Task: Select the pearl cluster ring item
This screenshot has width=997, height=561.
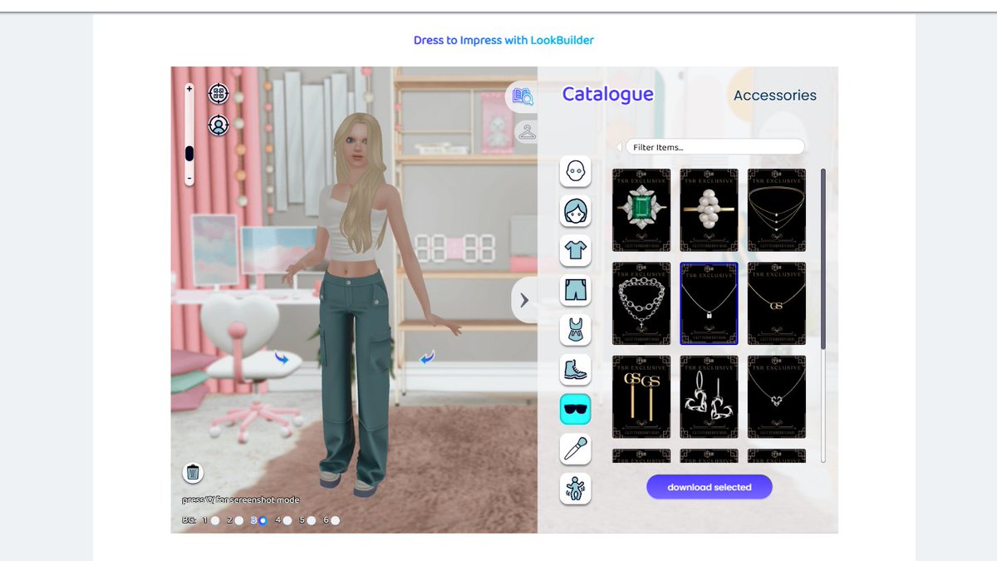Action: 709,210
